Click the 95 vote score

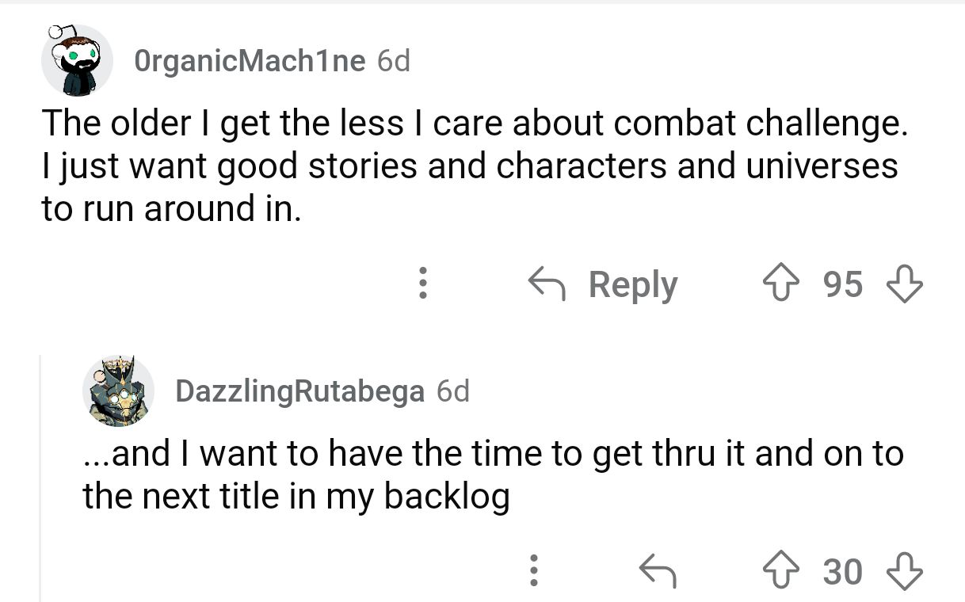[842, 284]
